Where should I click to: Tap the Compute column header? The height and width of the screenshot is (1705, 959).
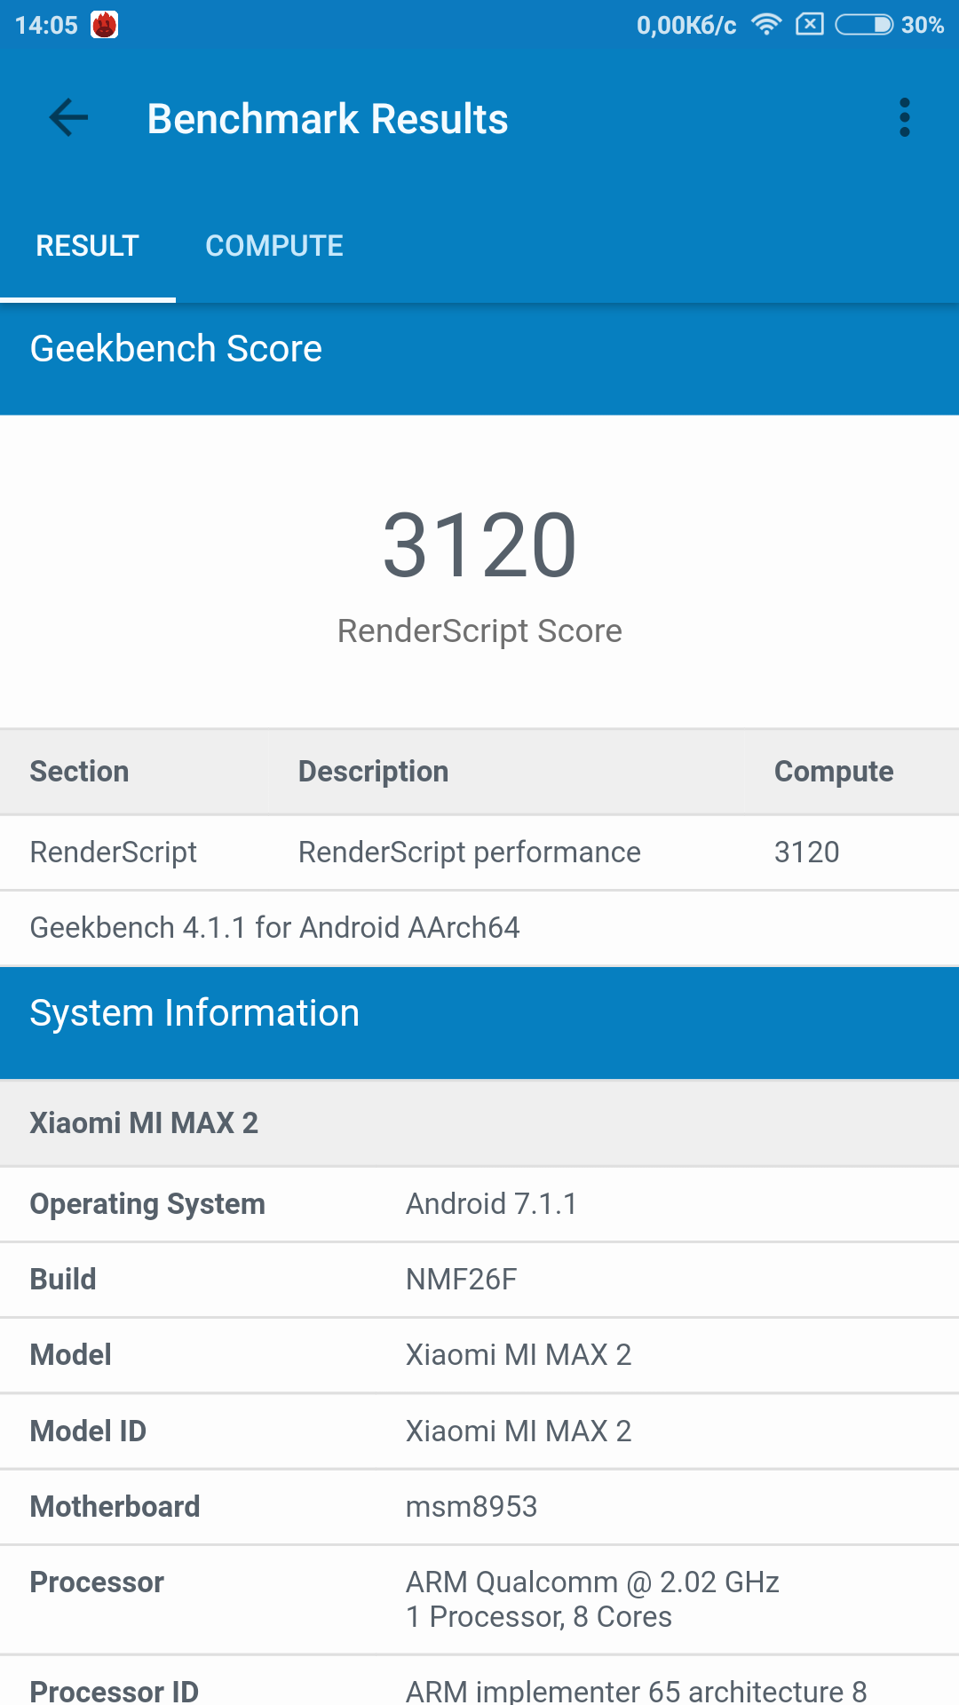pyautogui.click(x=833, y=772)
